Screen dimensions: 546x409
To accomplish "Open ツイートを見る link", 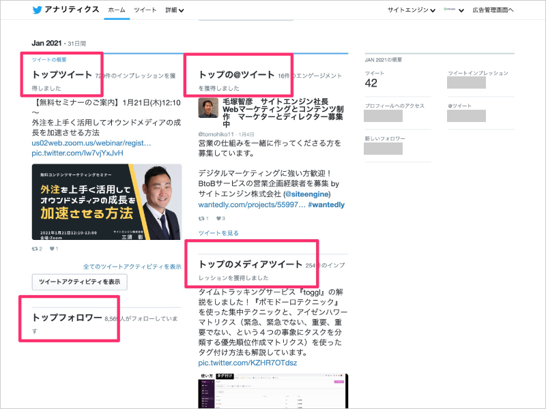I will tap(218, 233).
